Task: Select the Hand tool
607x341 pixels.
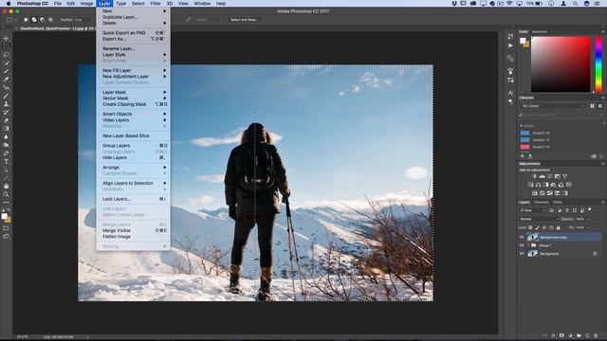Action: pos(6,186)
